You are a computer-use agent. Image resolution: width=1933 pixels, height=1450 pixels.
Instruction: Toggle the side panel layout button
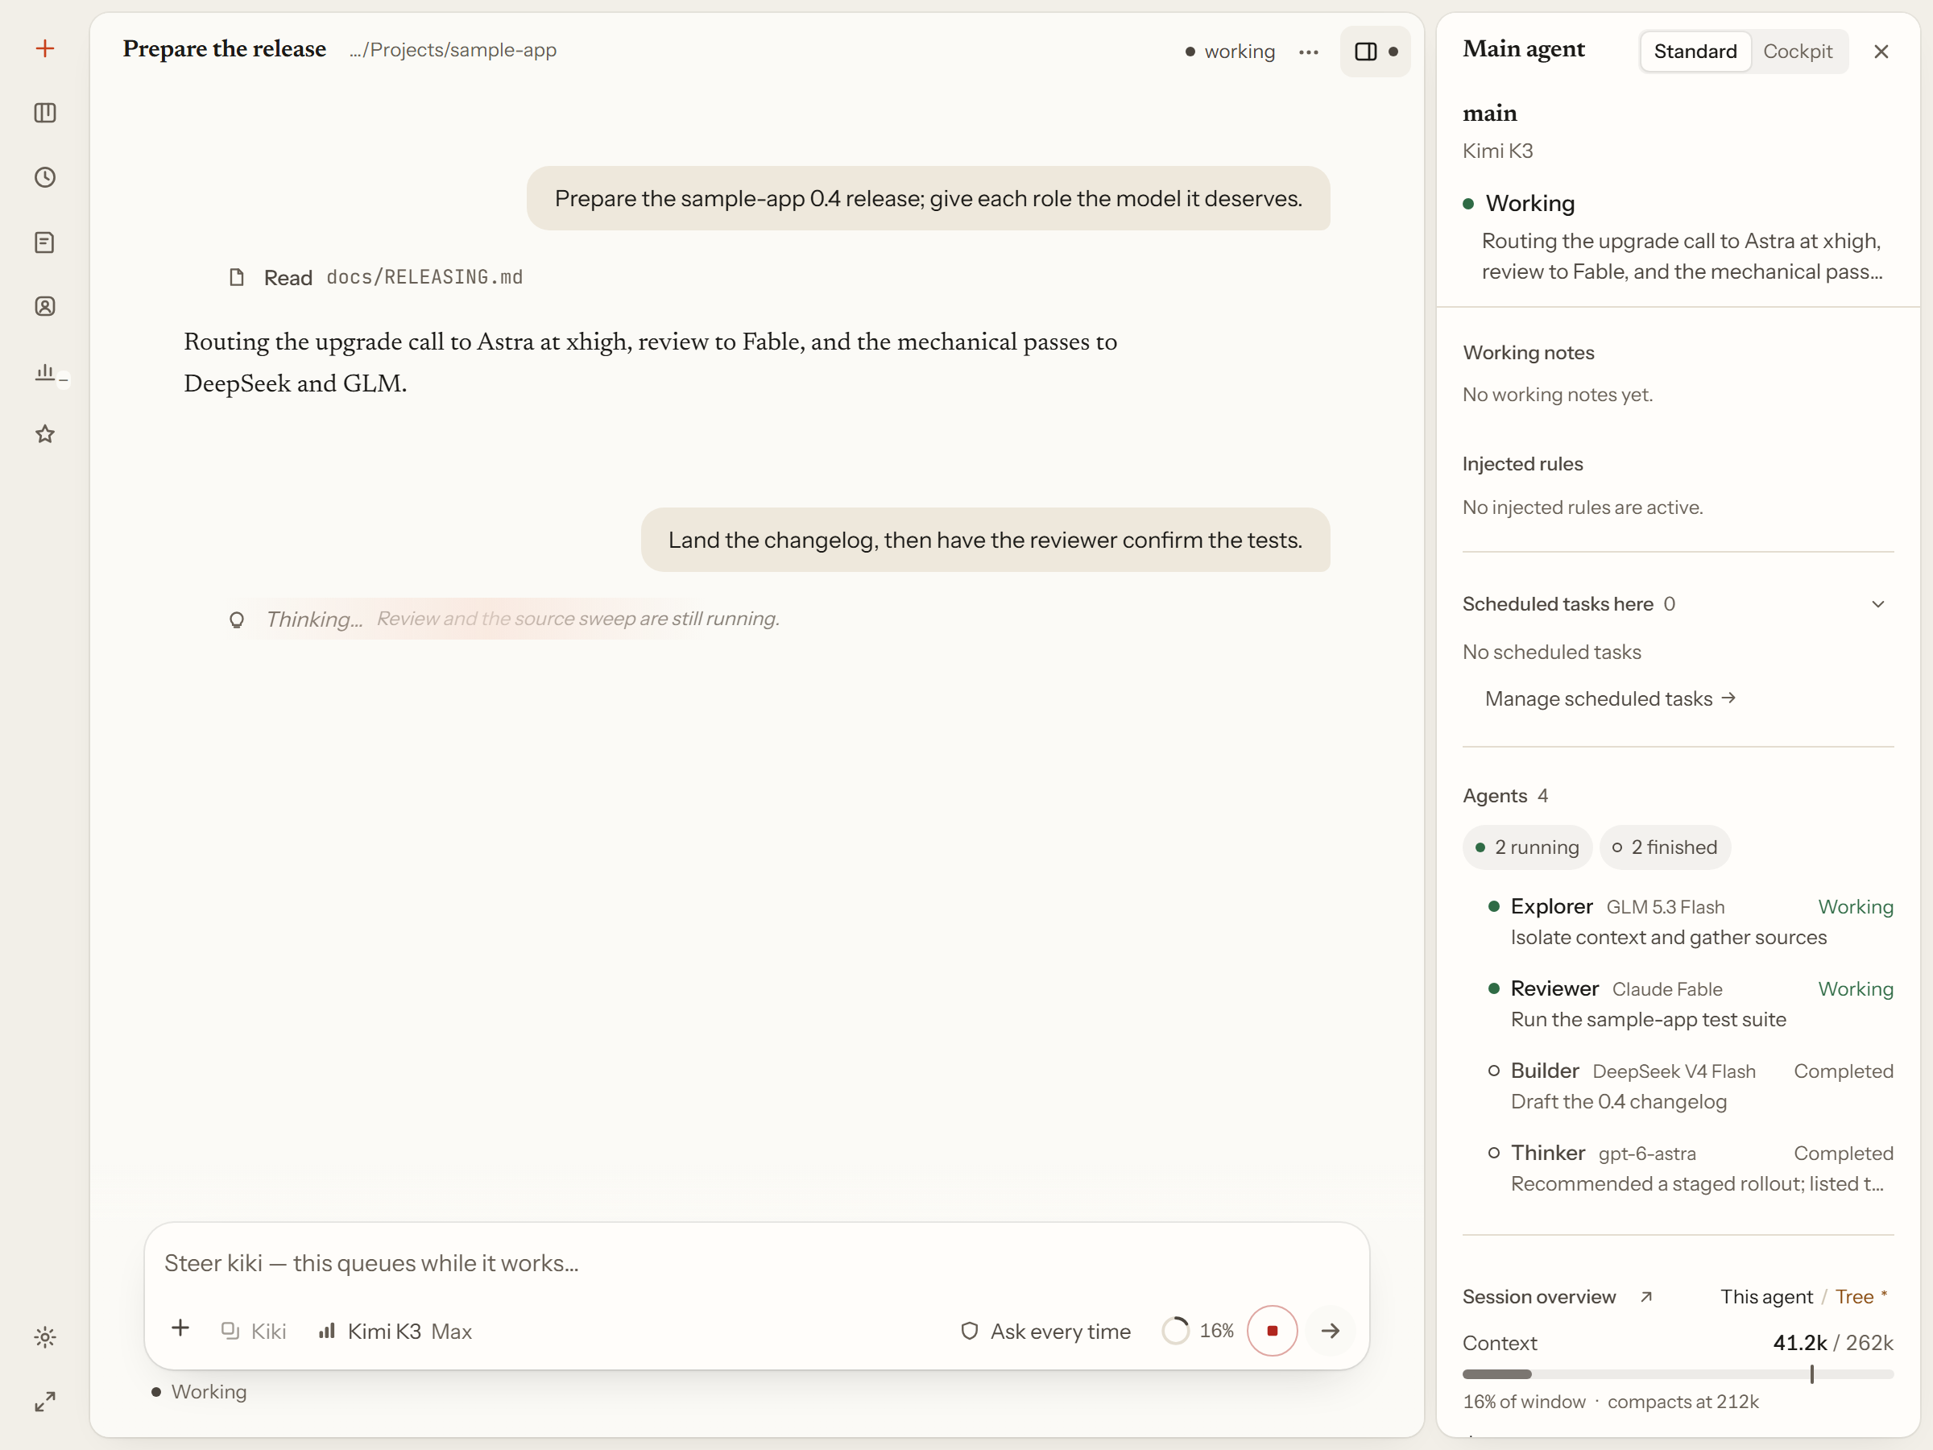[x=1376, y=52]
